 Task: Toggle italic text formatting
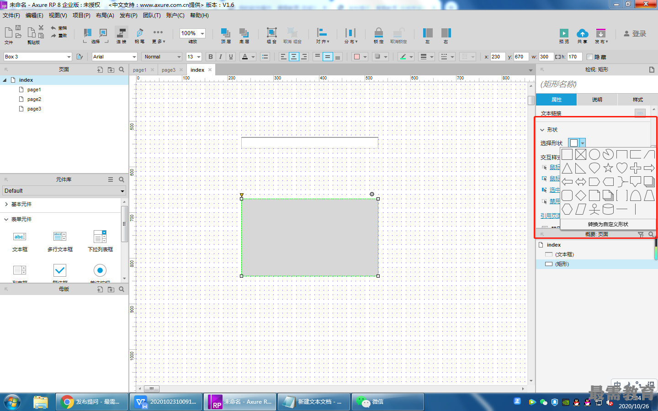tap(221, 57)
